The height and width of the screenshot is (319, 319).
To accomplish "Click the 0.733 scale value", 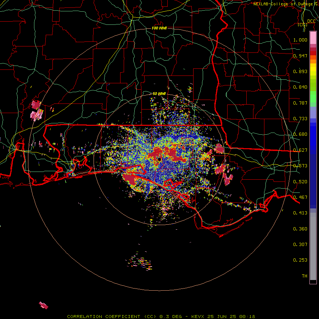I will (300, 119).
